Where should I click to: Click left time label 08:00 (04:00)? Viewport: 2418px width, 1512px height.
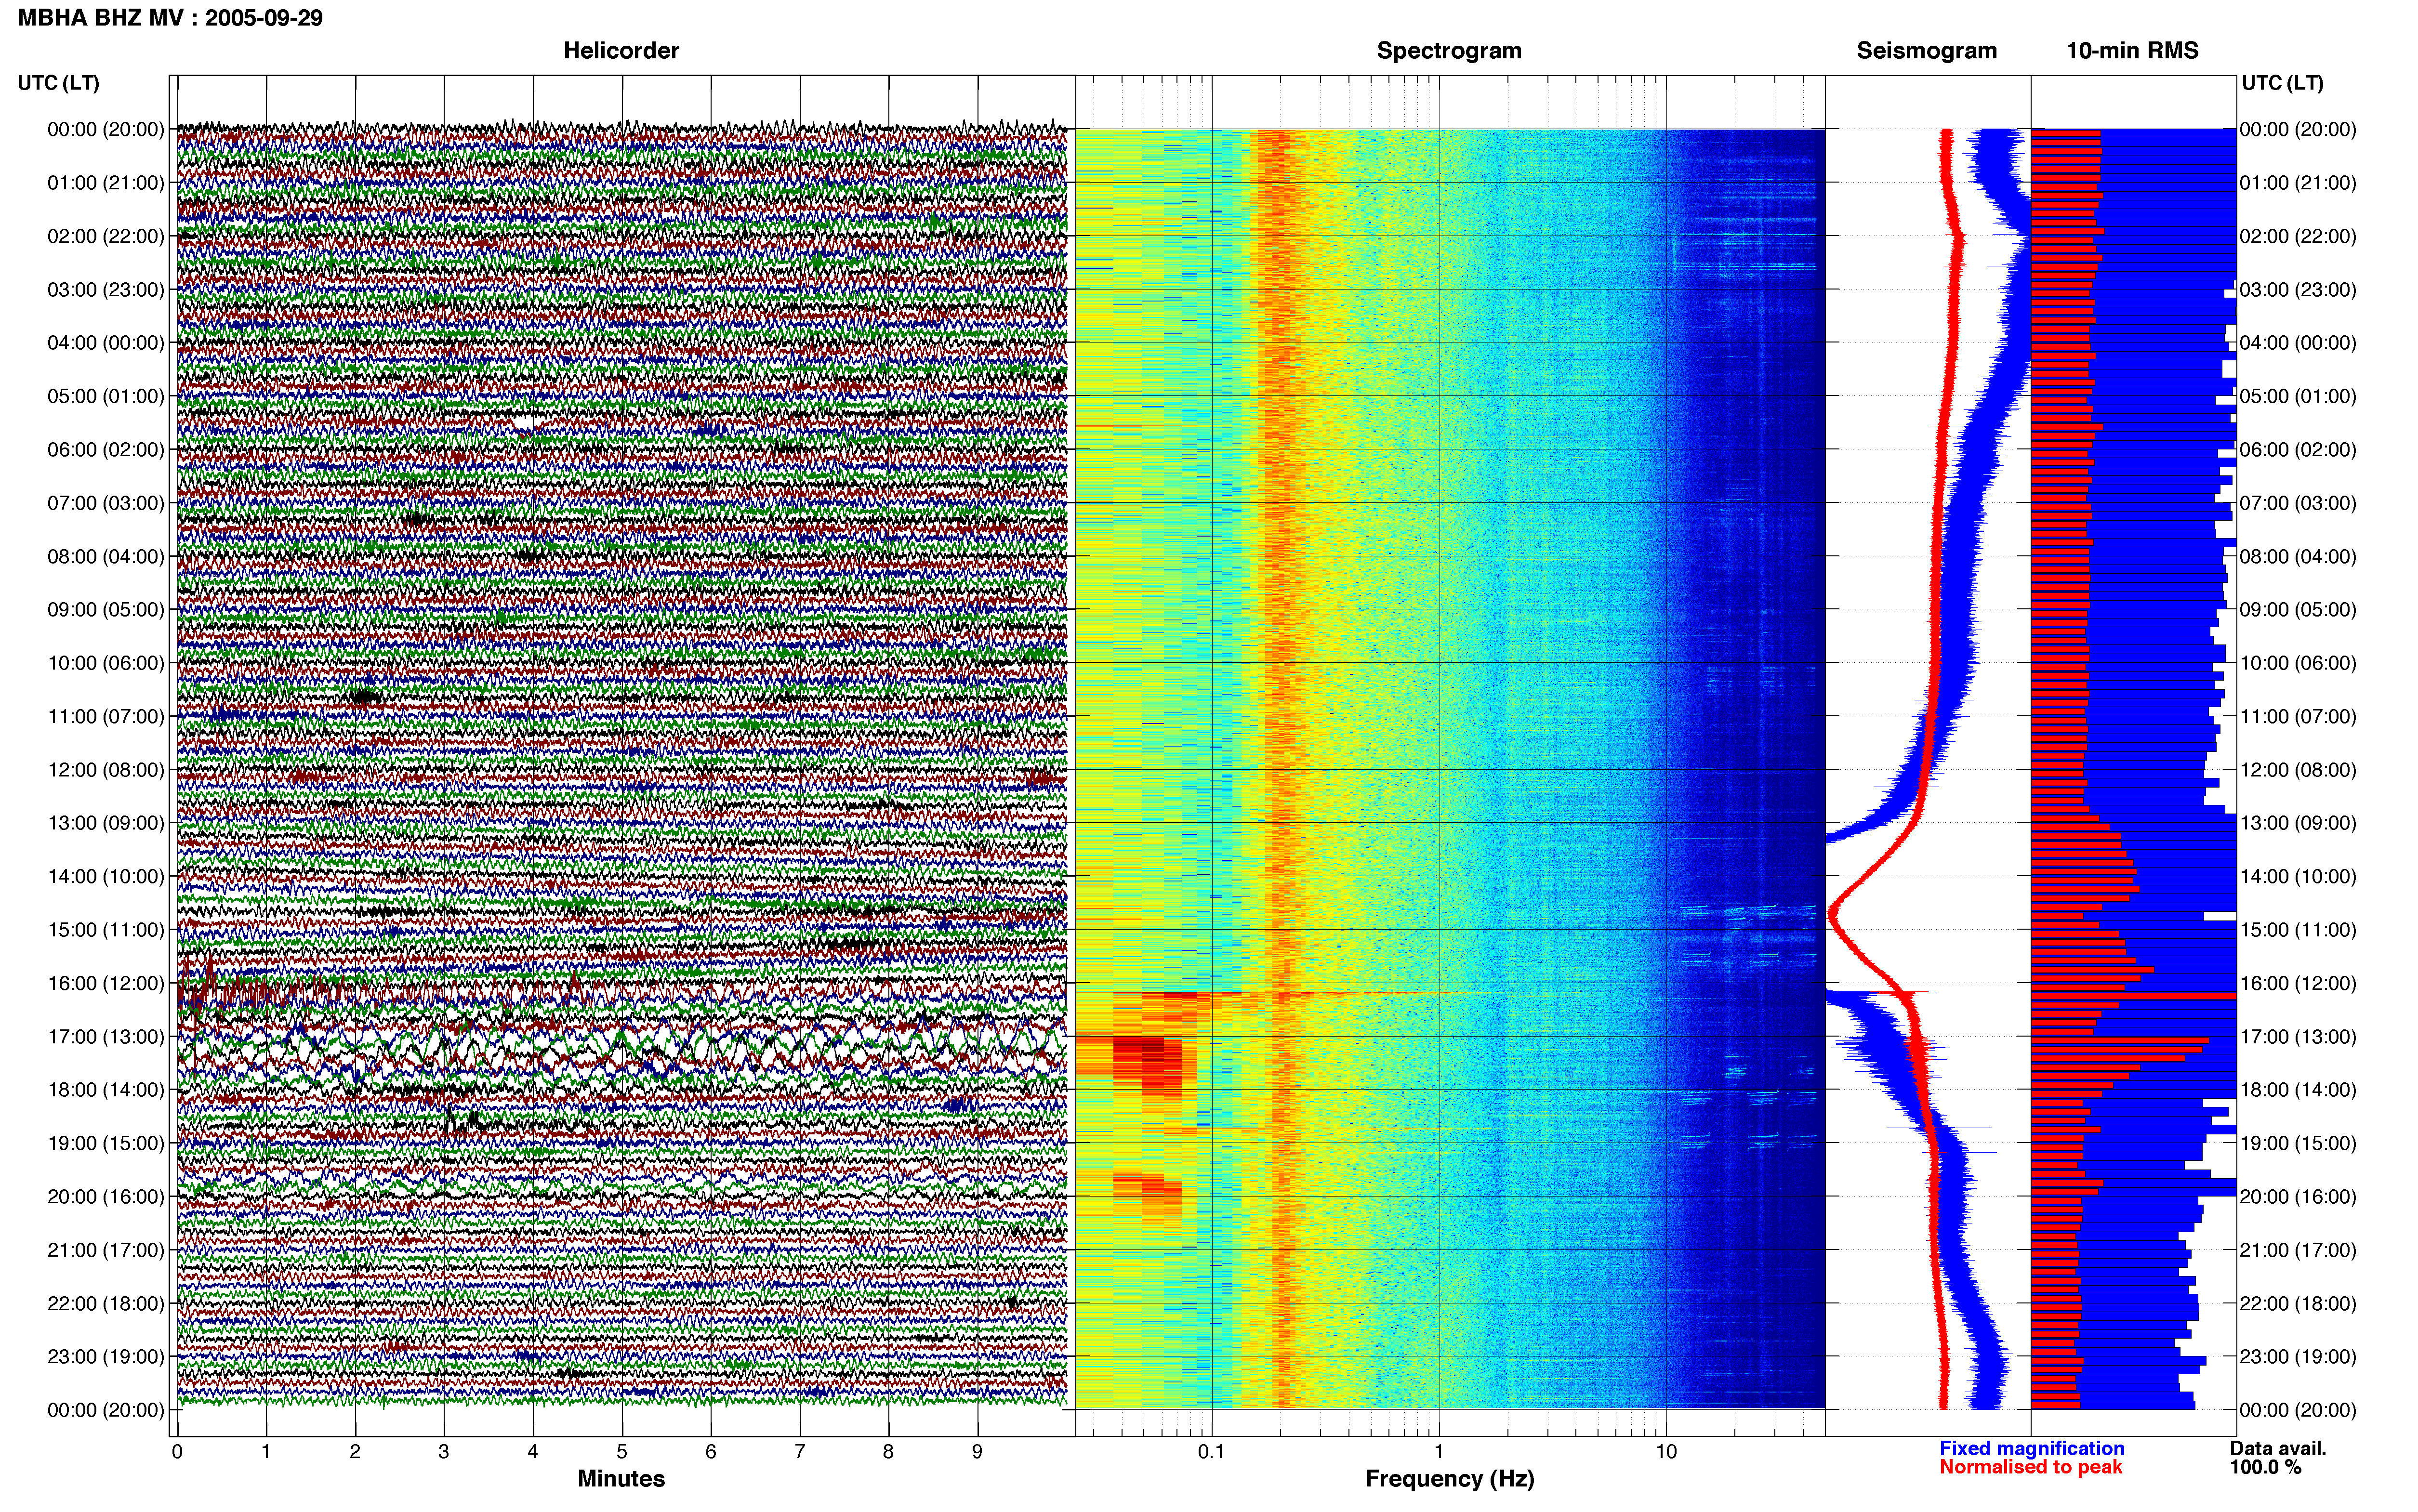coord(106,556)
